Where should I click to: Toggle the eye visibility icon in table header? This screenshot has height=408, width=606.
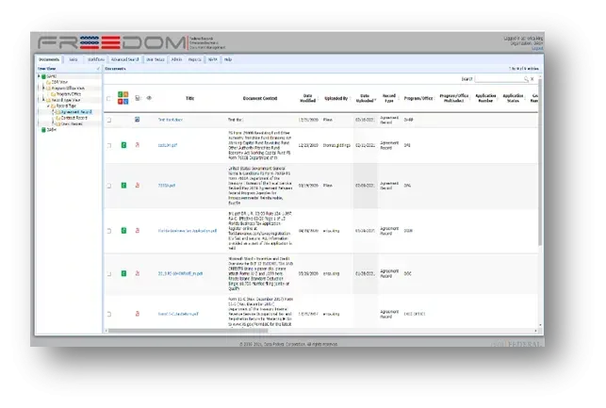click(x=149, y=98)
